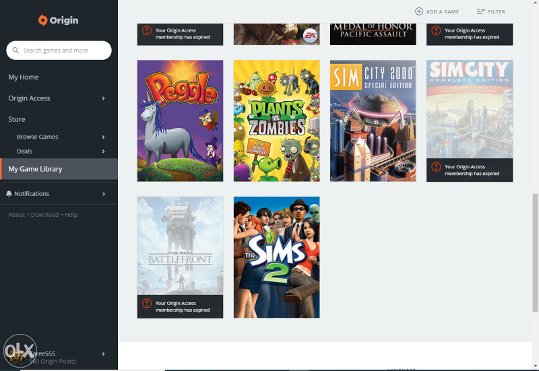Expand the Browse Games chevron
Screen dimensions: 539x371
(104, 137)
